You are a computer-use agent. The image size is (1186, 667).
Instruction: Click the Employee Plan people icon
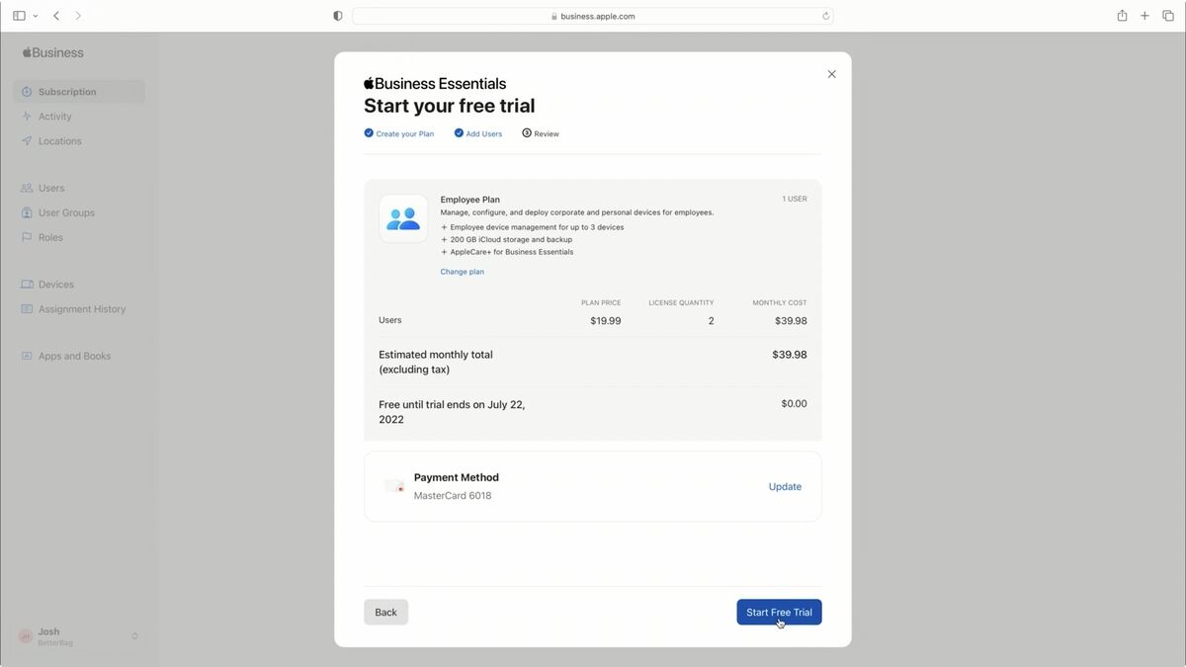403,218
